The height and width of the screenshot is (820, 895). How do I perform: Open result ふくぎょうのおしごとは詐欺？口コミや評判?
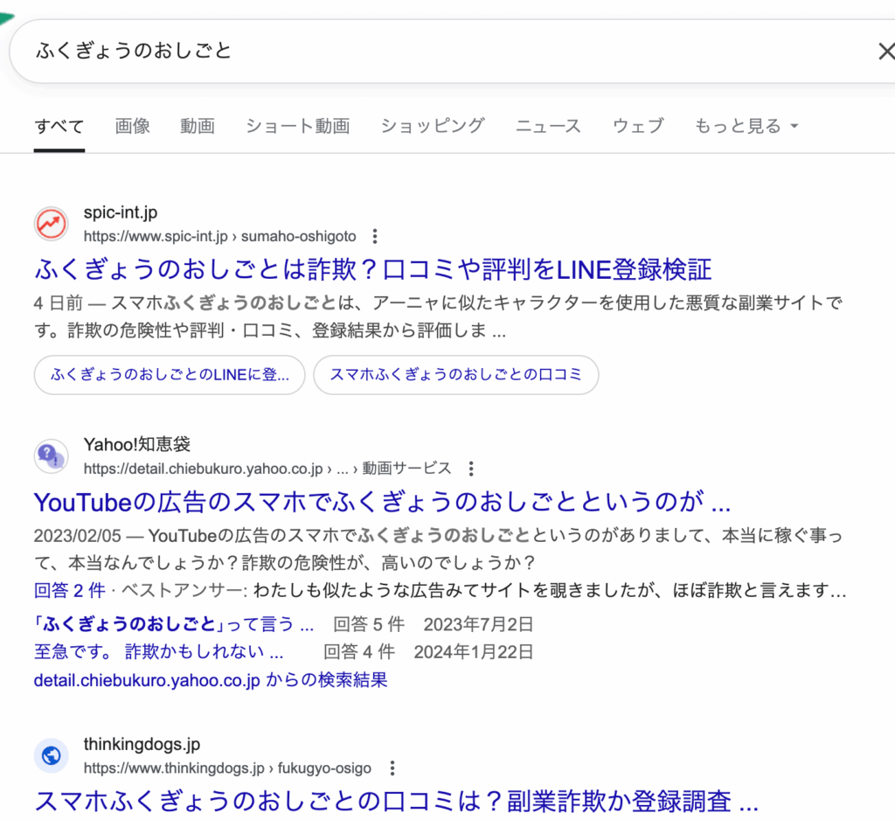pyautogui.click(x=372, y=269)
